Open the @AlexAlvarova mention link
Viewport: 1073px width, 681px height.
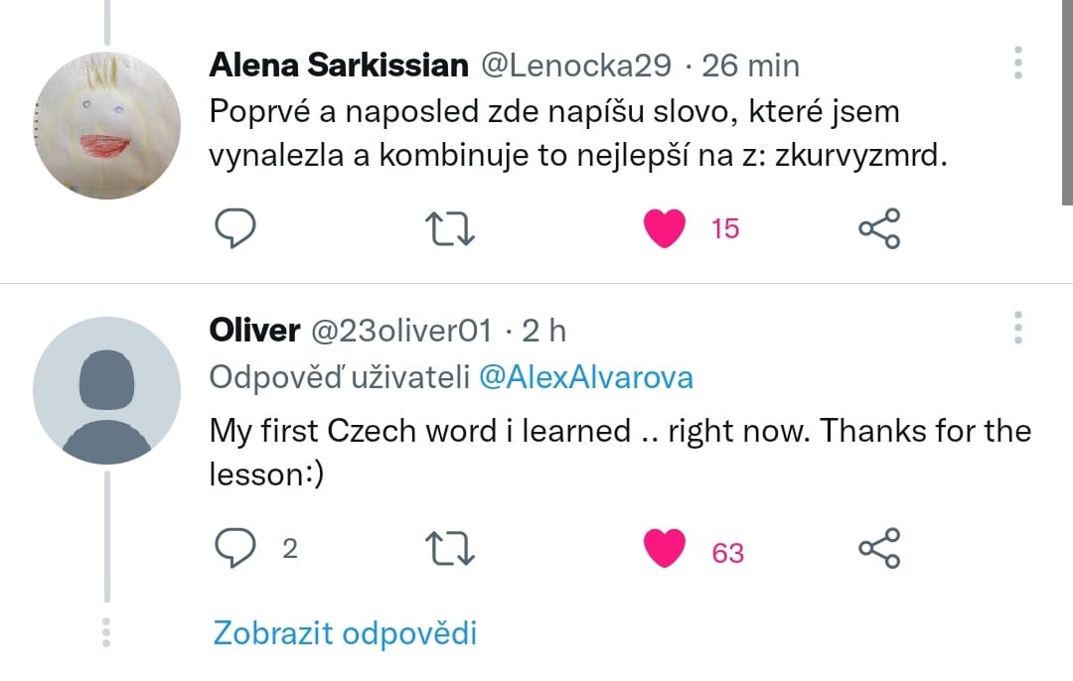tap(586, 378)
